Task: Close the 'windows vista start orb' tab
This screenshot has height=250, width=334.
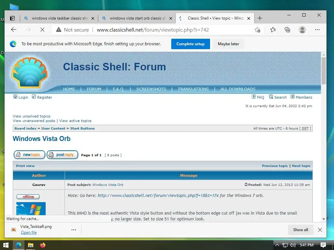Action: tap(171, 19)
